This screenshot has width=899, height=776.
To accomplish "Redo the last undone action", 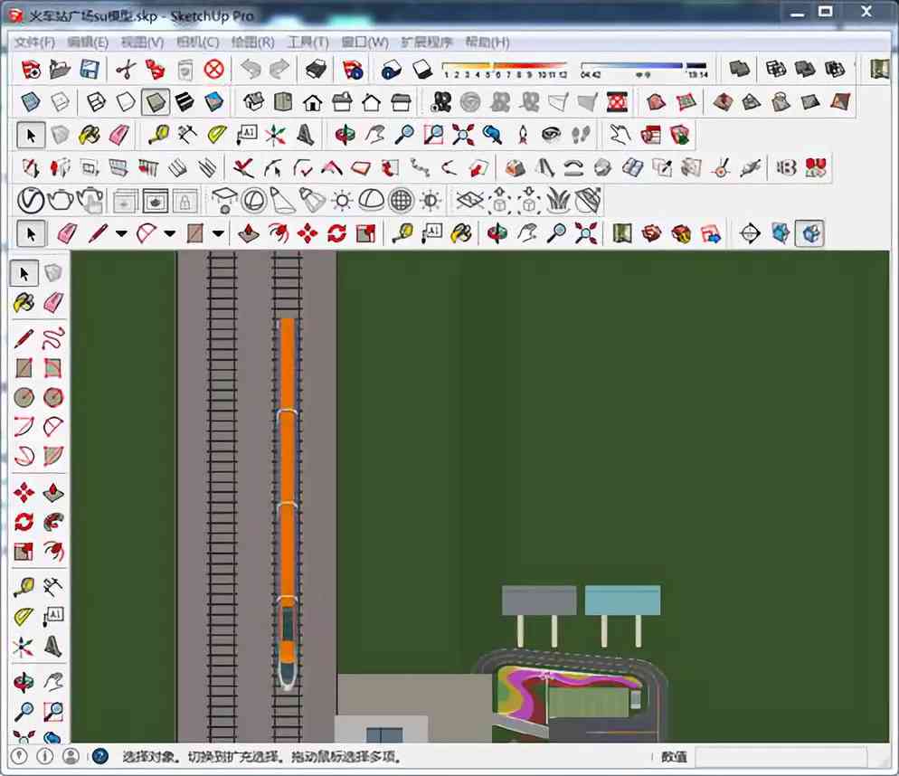I will click(x=279, y=70).
